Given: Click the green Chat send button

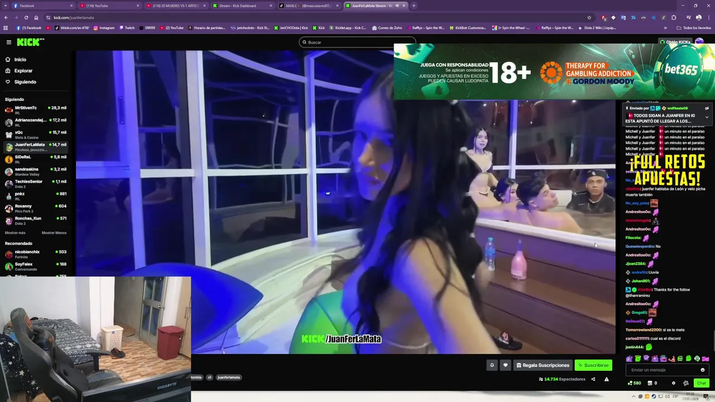Looking at the screenshot, I should pos(702,383).
